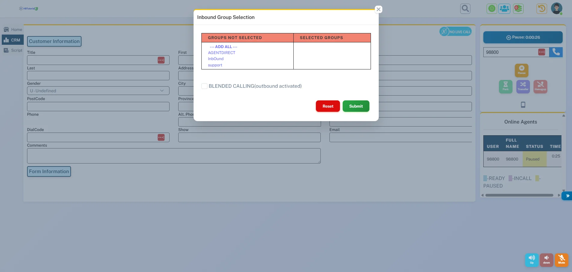
Task: Click the orange Mute microphone button
Action: coord(561,260)
